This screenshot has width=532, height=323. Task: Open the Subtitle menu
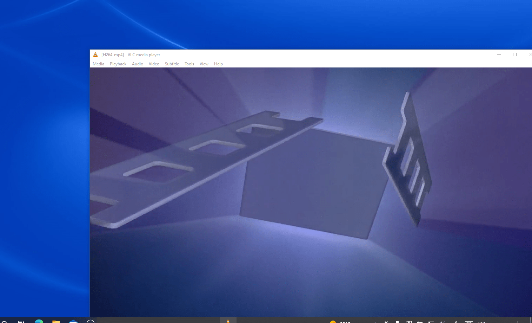coord(172,64)
